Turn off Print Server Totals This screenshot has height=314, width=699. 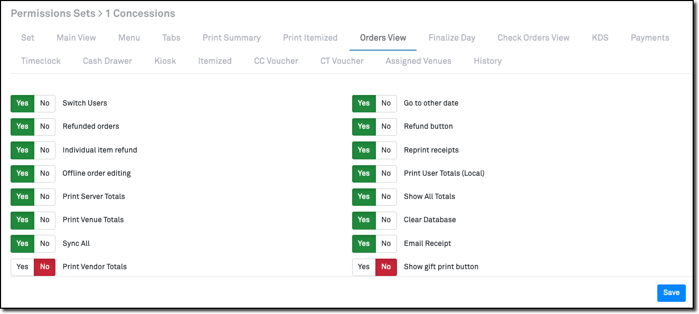coord(45,197)
